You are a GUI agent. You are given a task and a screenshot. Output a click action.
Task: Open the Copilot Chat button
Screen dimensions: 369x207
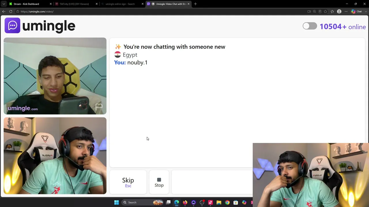click(357, 11)
